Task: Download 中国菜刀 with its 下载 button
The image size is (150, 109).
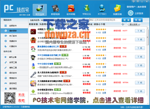Action: [x=140, y=31]
